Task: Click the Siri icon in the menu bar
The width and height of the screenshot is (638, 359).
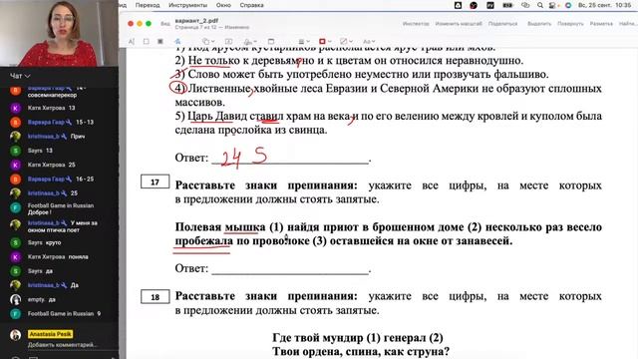Action: (568, 5)
